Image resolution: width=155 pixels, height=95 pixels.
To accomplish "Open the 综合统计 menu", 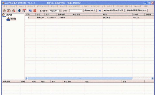I will 85,6.
